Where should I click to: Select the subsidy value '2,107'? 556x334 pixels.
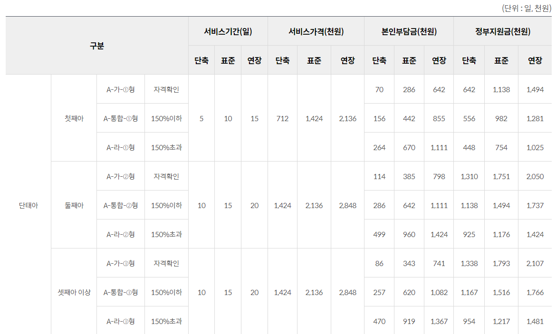535,263
